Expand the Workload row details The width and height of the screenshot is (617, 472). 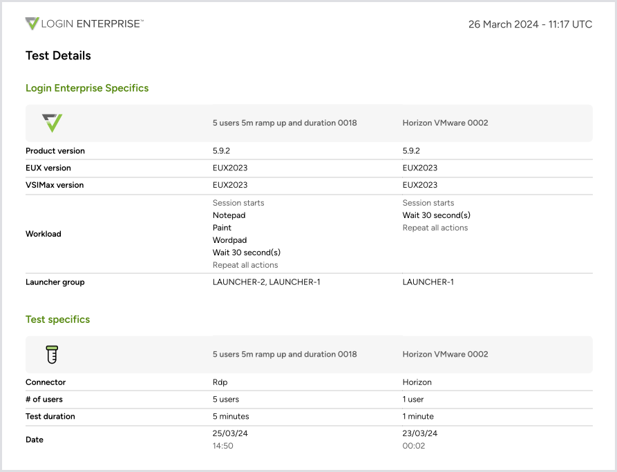44,233
